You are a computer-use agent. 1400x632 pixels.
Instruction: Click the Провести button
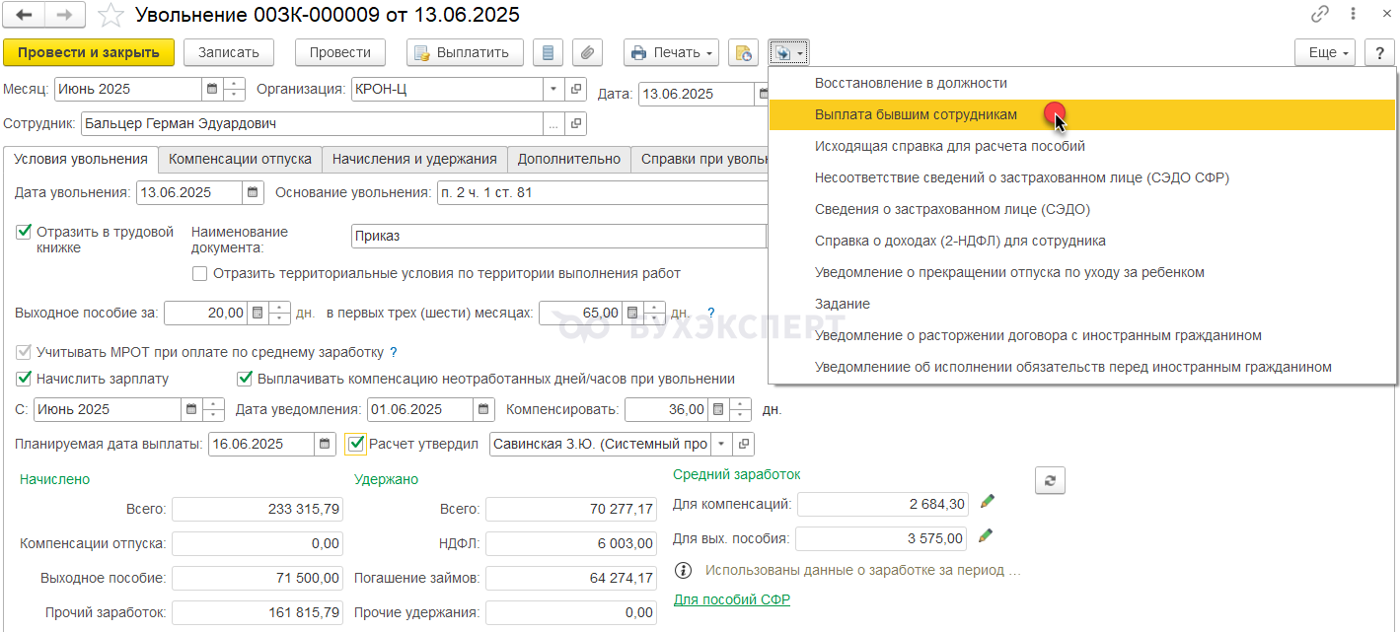click(x=340, y=52)
